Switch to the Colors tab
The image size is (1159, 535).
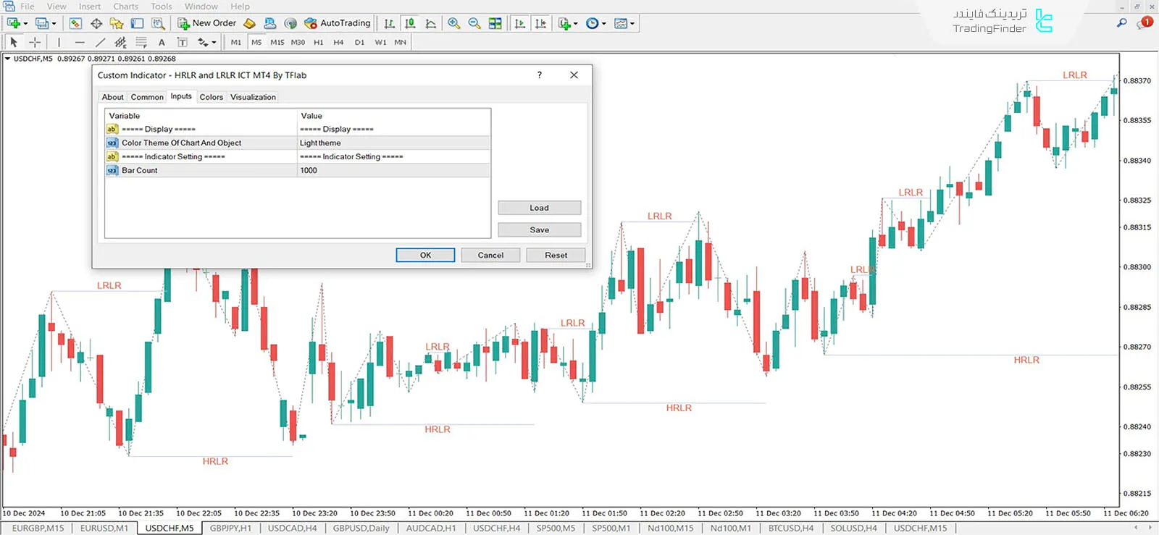211,97
